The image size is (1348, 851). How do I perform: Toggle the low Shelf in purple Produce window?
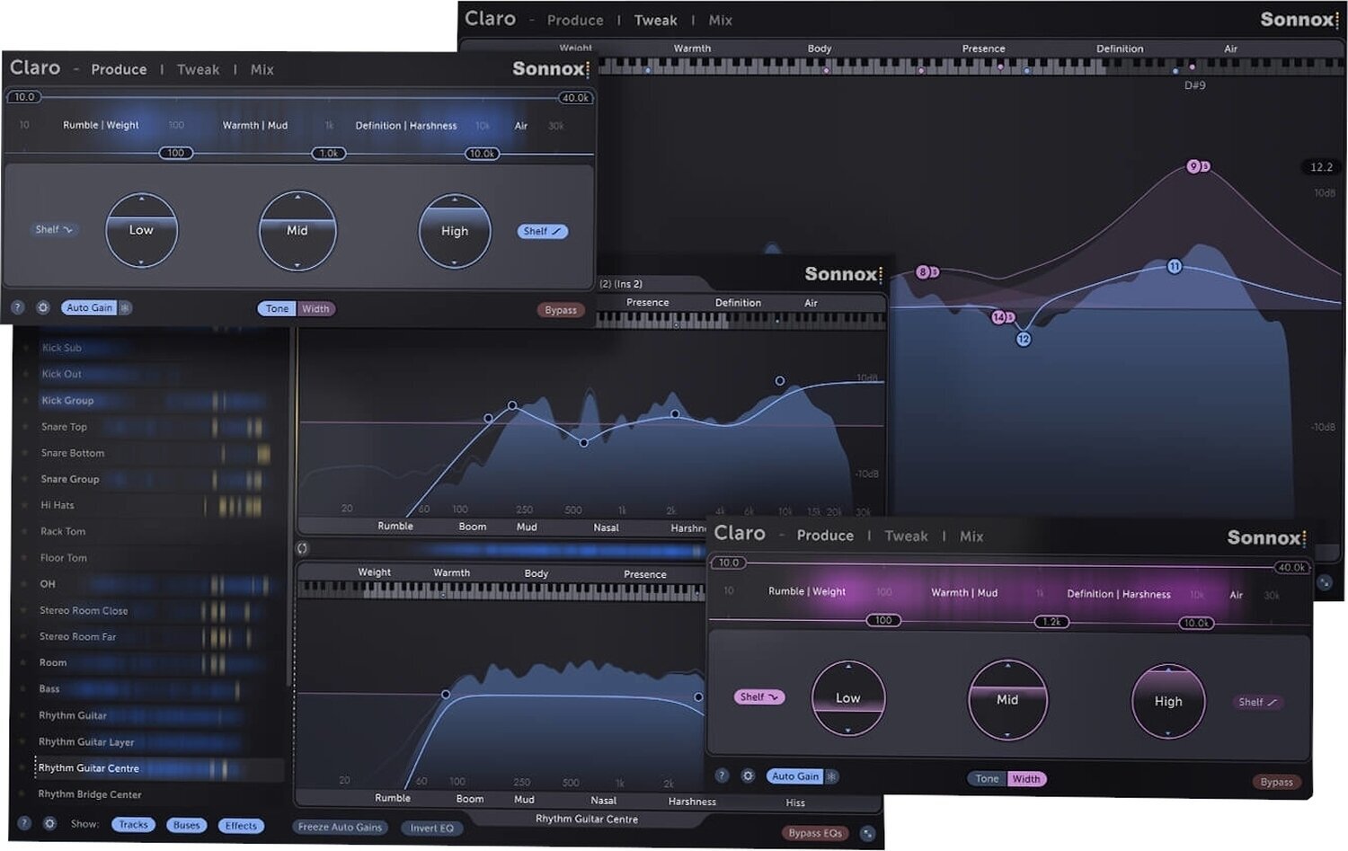(759, 697)
